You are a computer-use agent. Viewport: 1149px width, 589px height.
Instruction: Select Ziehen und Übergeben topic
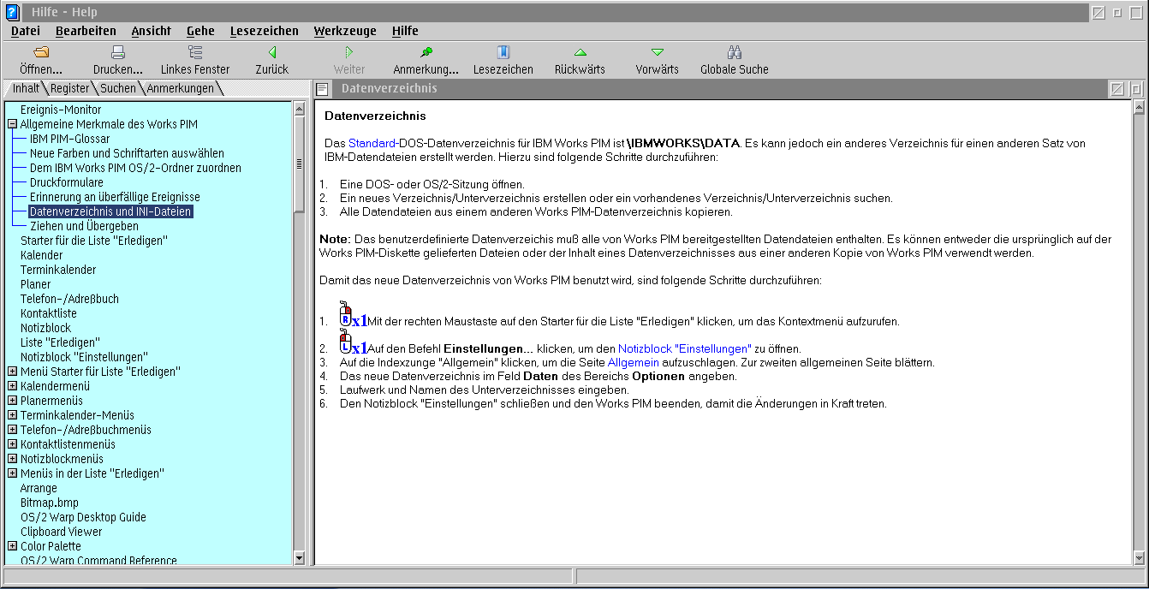coord(84,226)
